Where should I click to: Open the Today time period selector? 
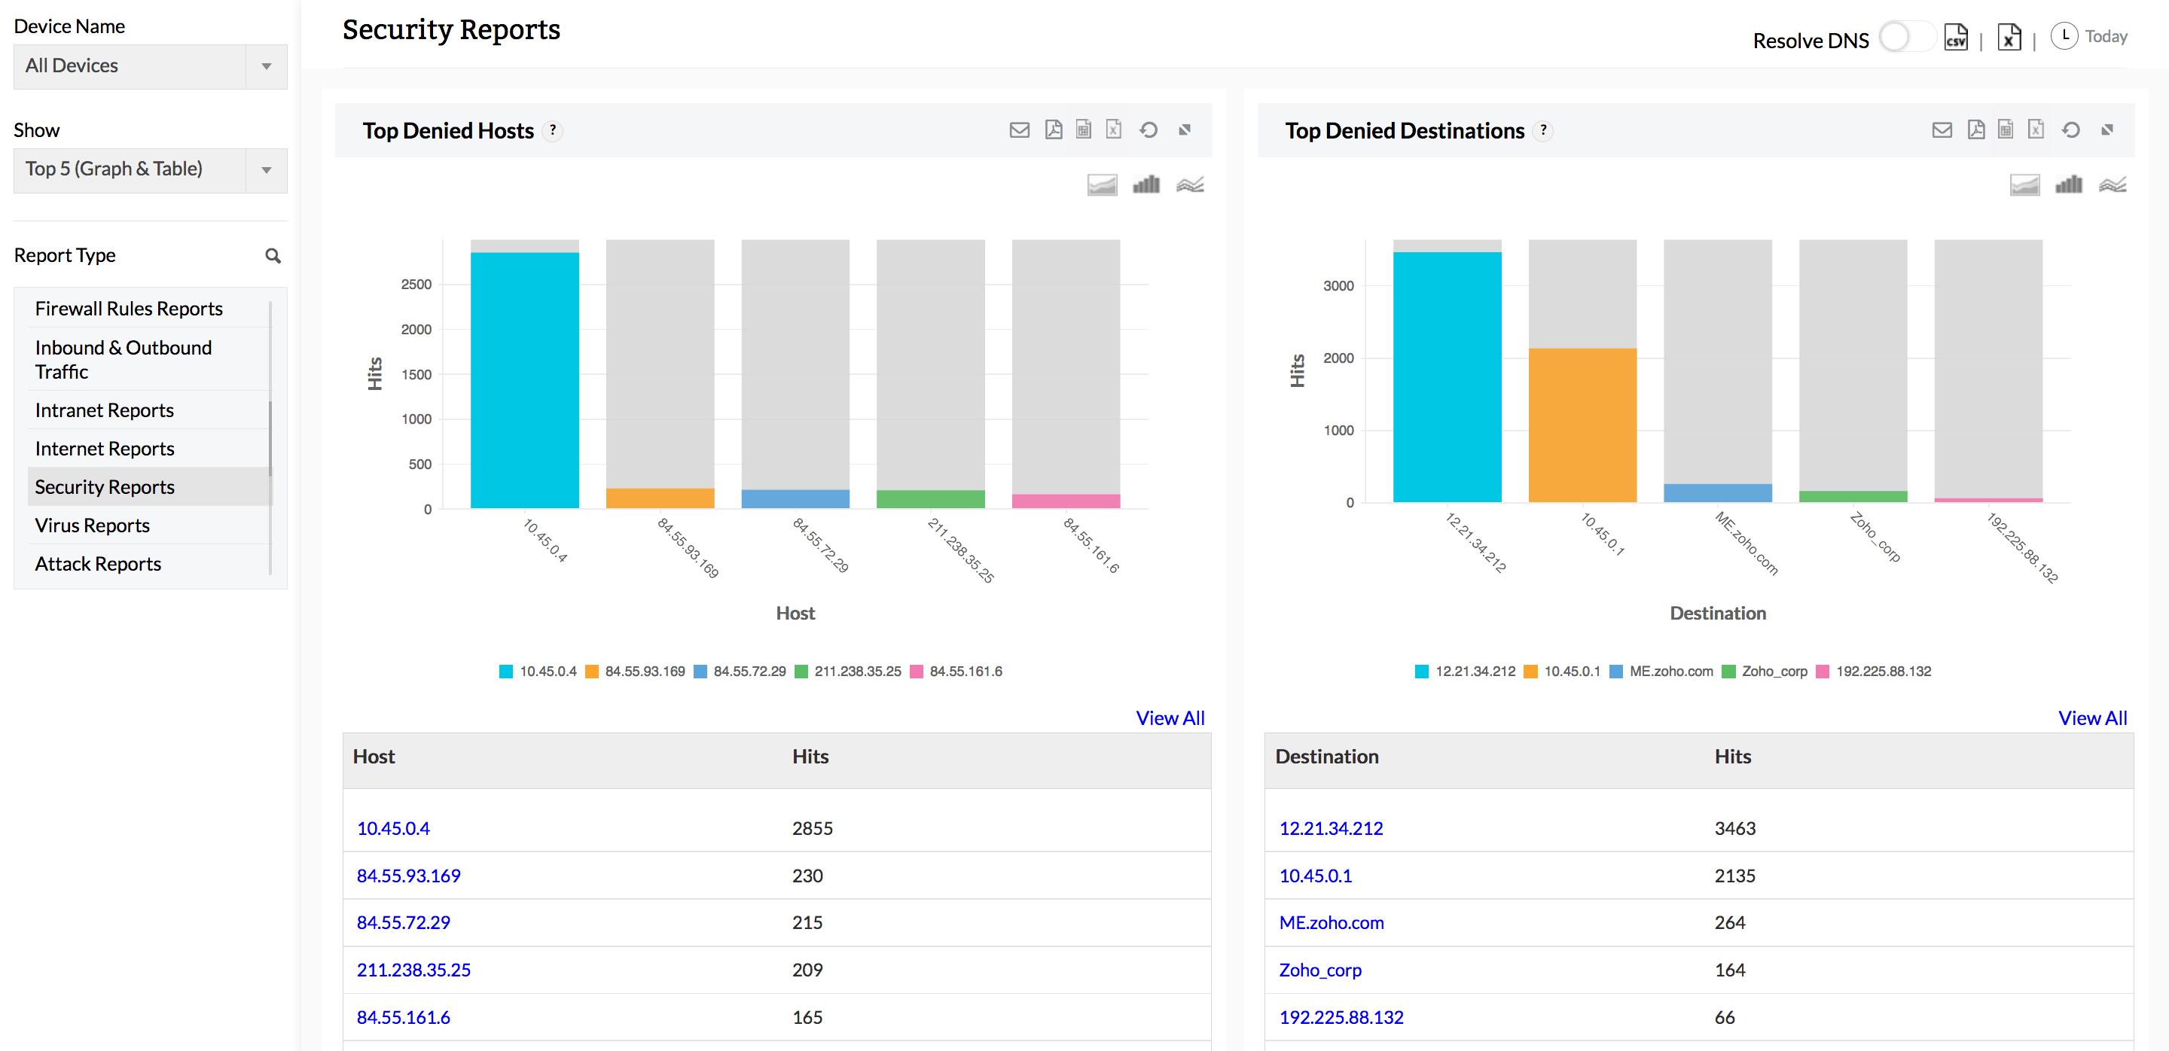(2091, 36)
